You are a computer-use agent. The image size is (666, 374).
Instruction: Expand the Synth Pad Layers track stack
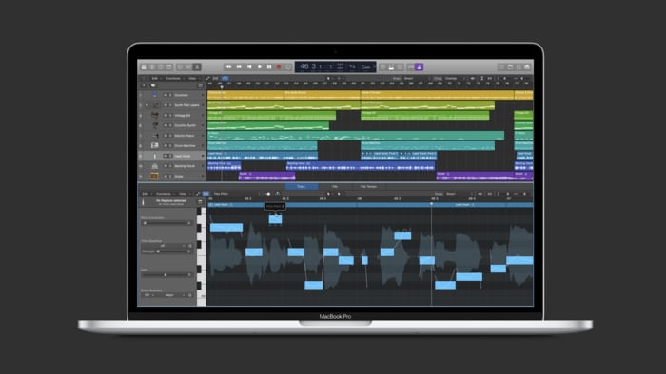tap(147, 105)
